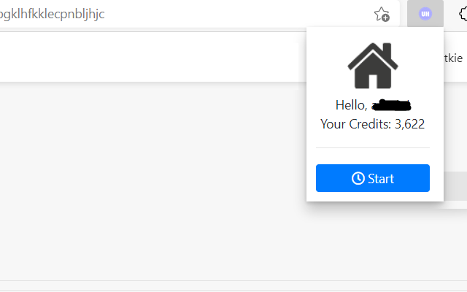Click the house home icon in popup
This screenshot has width=467, height=292.
[x=373, y=66]
